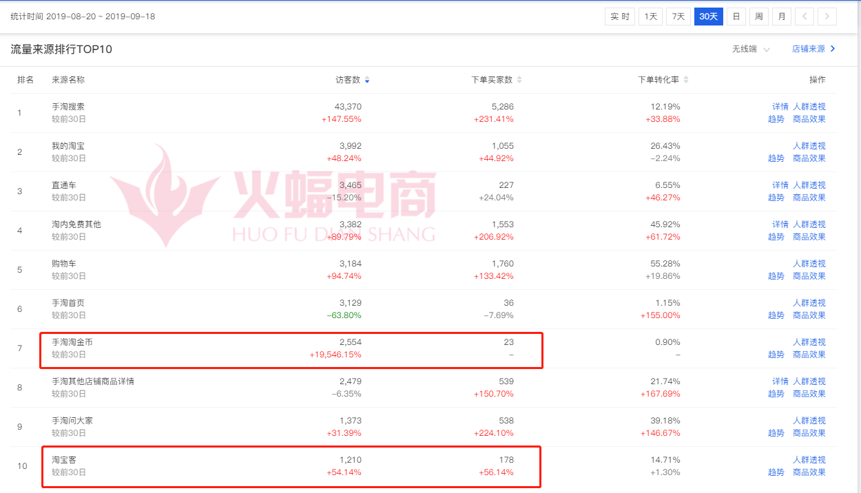This screenshot has width=861, height=493.
Task: Switch to the 月 view tab
Action: [x=781, y=17]
